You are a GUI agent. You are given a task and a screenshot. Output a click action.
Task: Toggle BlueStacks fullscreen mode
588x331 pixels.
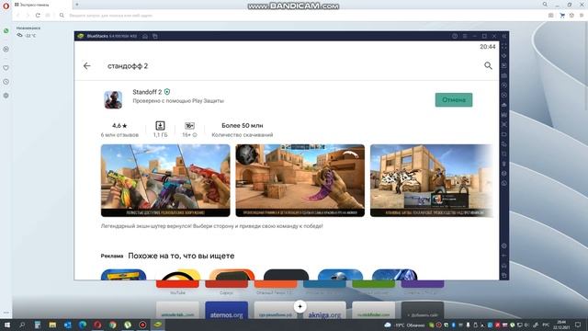click(x=504, y=46)
